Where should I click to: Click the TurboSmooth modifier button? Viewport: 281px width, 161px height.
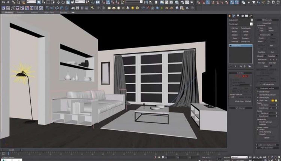click(x=246, y=28)
